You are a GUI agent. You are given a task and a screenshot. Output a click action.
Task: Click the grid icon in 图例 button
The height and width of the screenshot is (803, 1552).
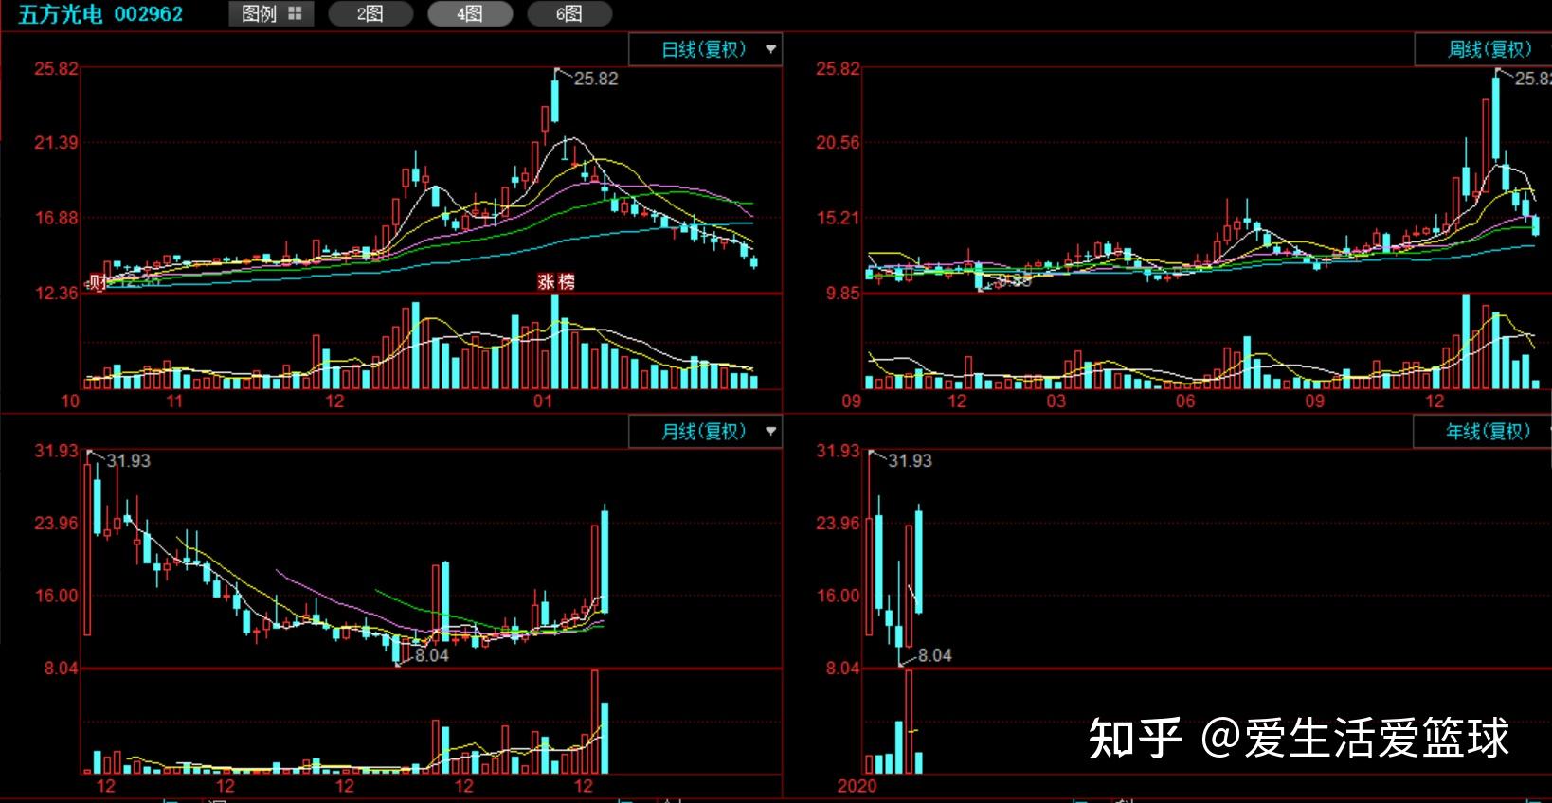point(295,14)
